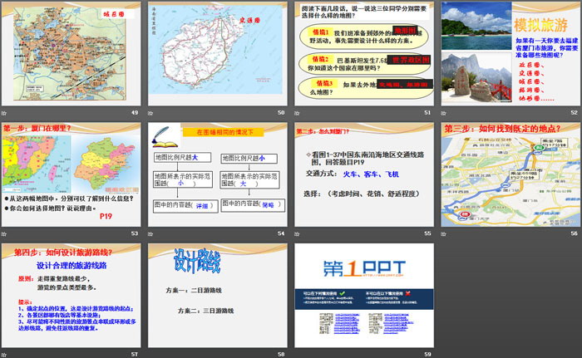Click slide number label 57
This screenshot has width=582, height=358.
coord(135,355)
